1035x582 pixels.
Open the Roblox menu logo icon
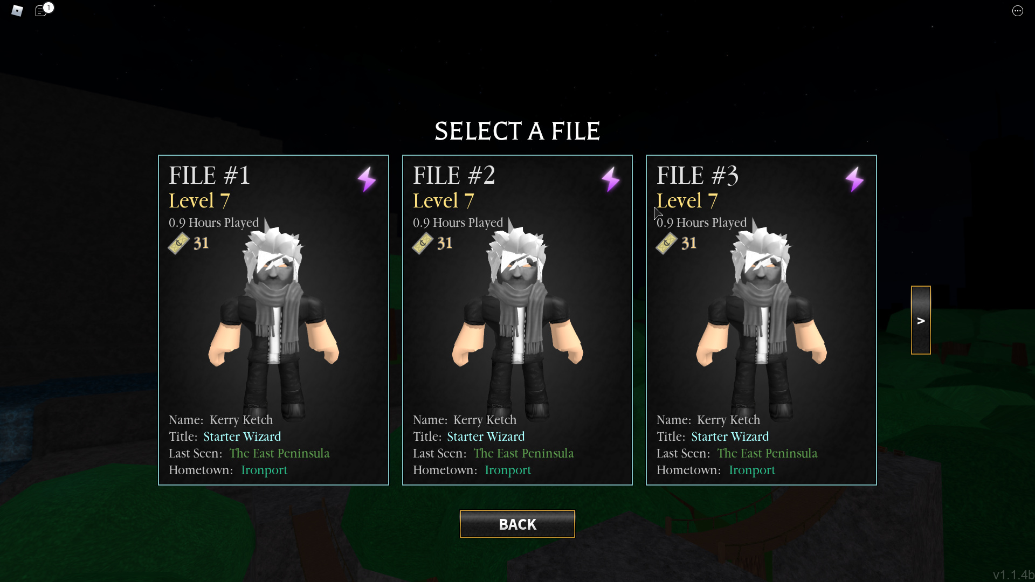point(17,11)
